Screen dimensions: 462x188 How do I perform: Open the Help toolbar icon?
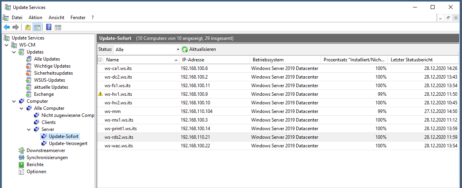pos(49,27)
